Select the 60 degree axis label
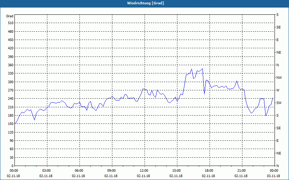The image size is (289, 180). 12,149
